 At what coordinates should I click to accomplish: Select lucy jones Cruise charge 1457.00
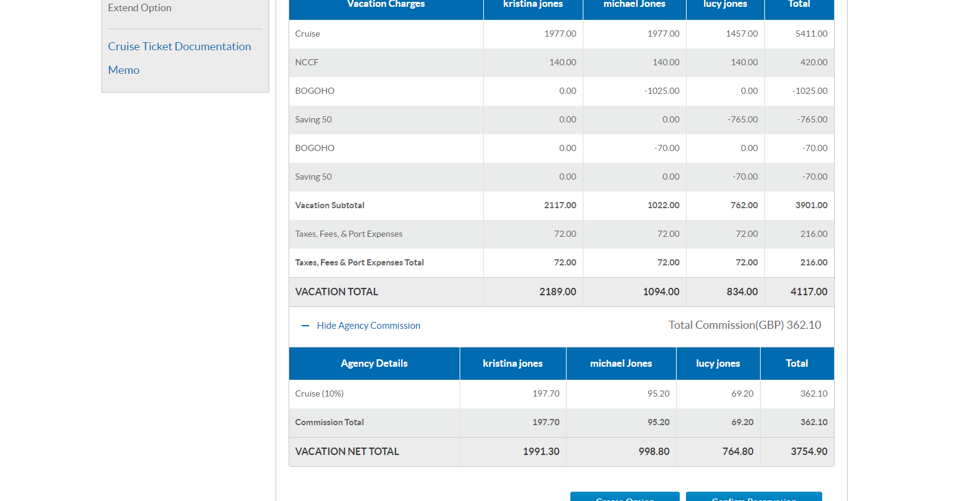pyautogui.click(x=742, y=34)
